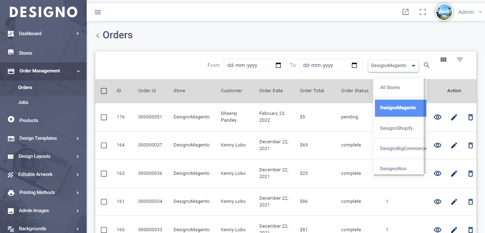Open the column visibility icon
The height and width of the screenshot is (233, 485).
(x=443, y=60)
